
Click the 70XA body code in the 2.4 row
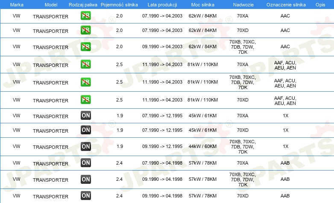243,163
